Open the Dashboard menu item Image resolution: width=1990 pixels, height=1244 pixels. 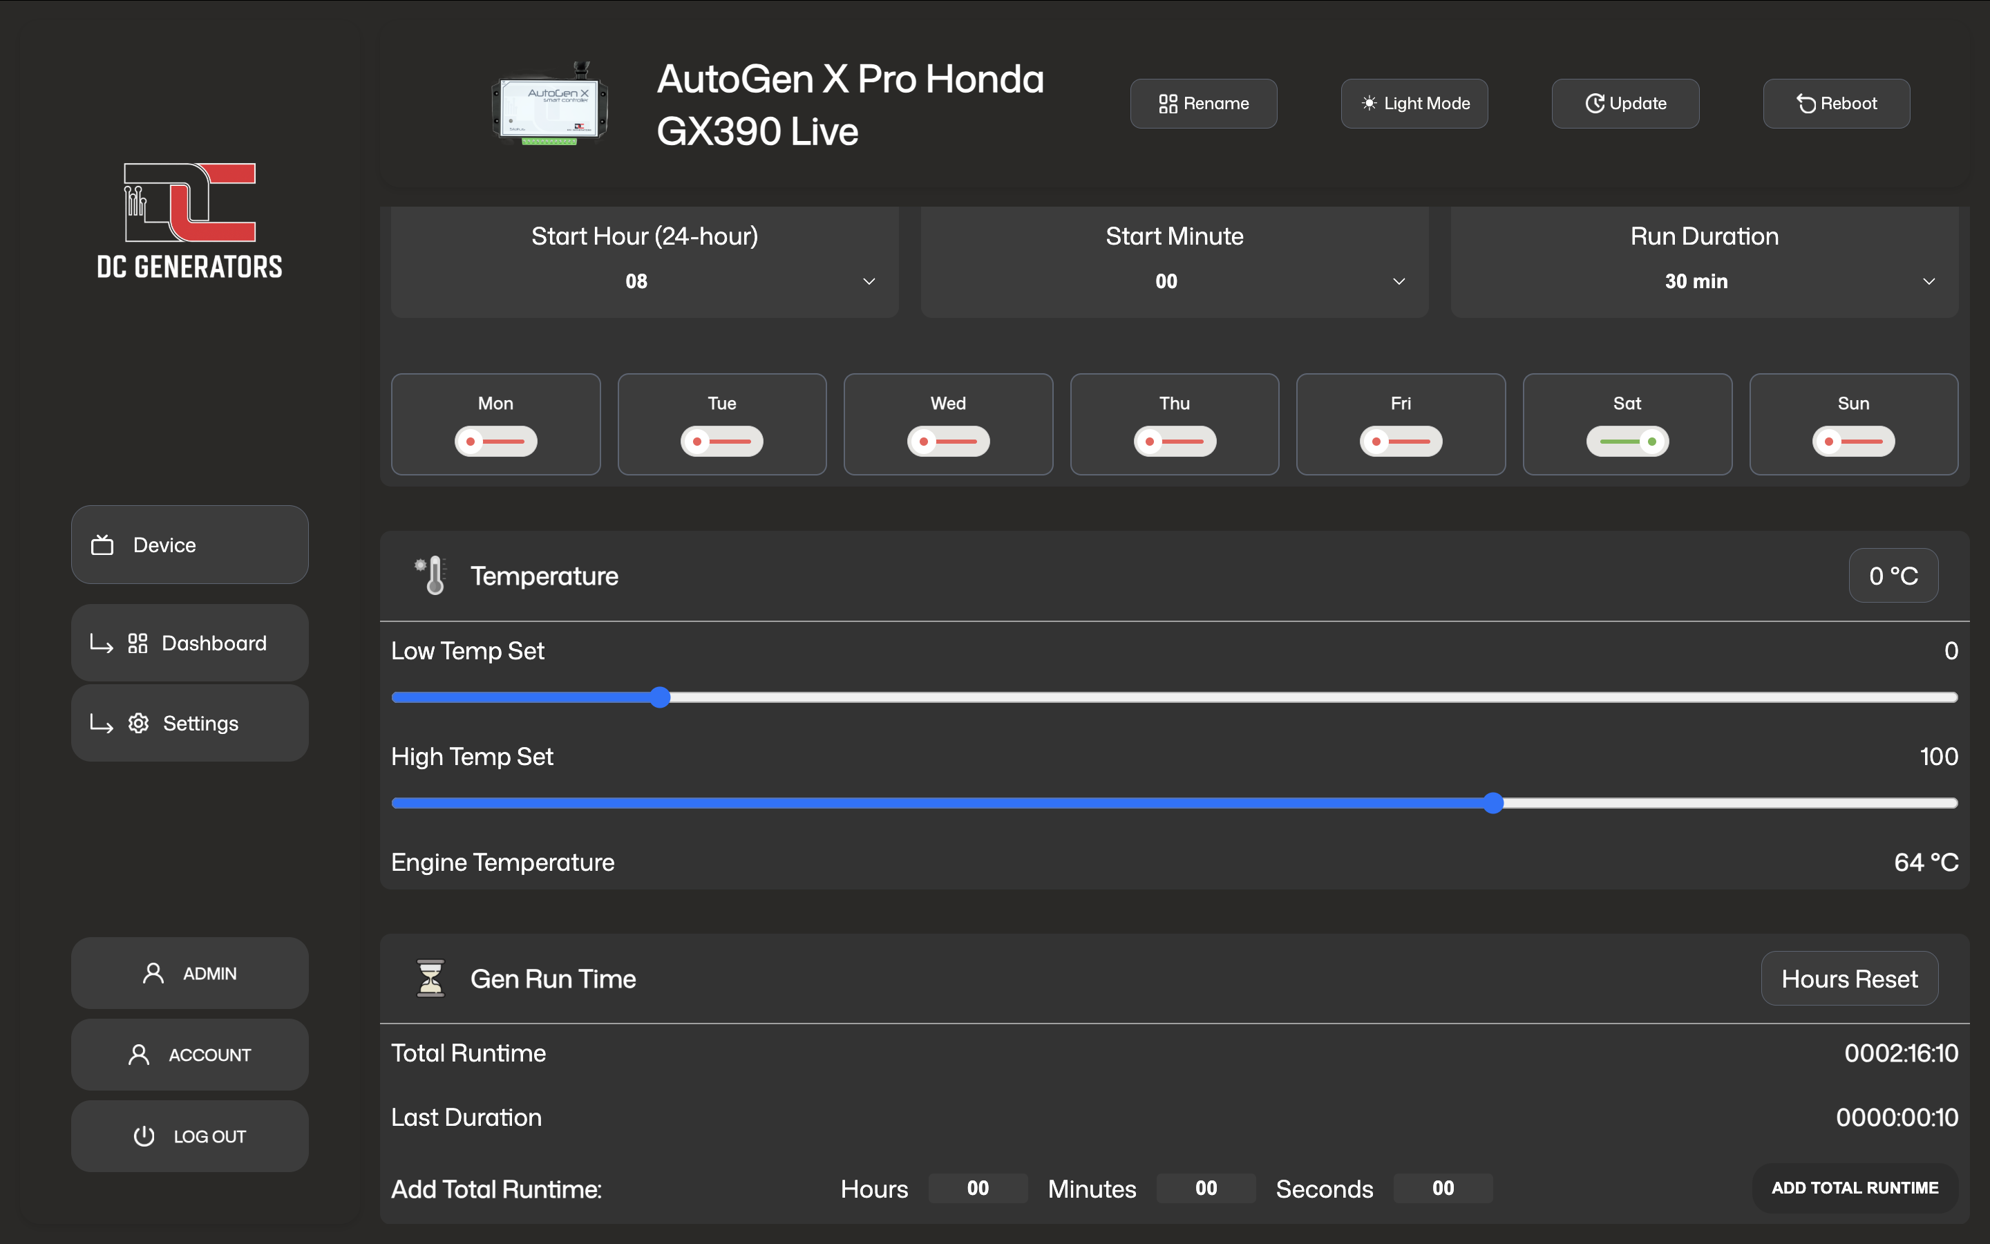click(190, 643)
